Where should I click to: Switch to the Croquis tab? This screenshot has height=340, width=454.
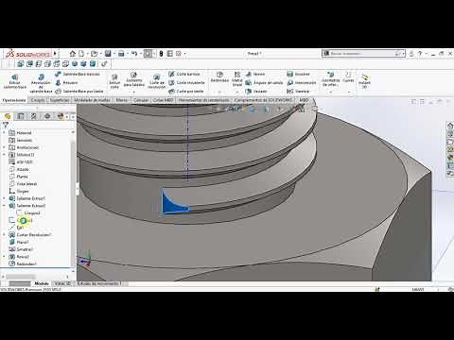coord(38,100)
